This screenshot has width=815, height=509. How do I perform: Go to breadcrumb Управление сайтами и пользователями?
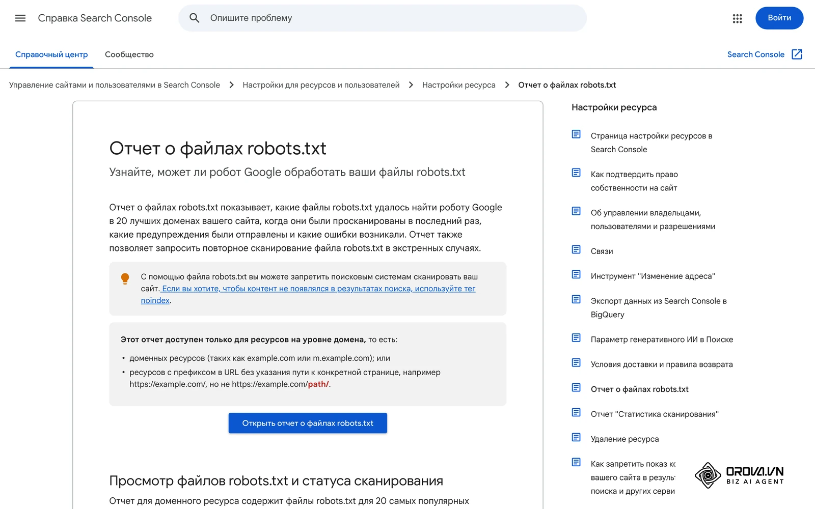point(115,85)
